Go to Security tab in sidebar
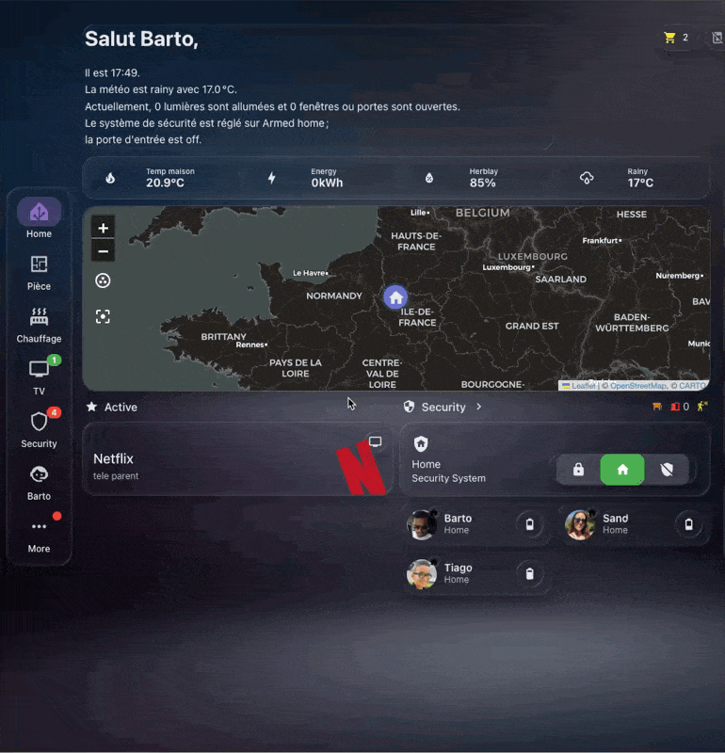This screenshot has height=753, width=725. pos(39,430)
